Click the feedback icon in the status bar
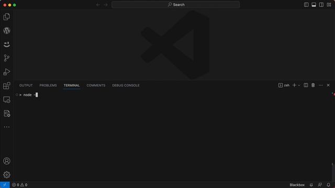 [x=320, y=185]
